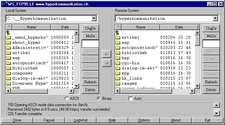The image size is (225, 125).
Task: Transfer to local with left arrow button
Action: [x=107, y=54]
